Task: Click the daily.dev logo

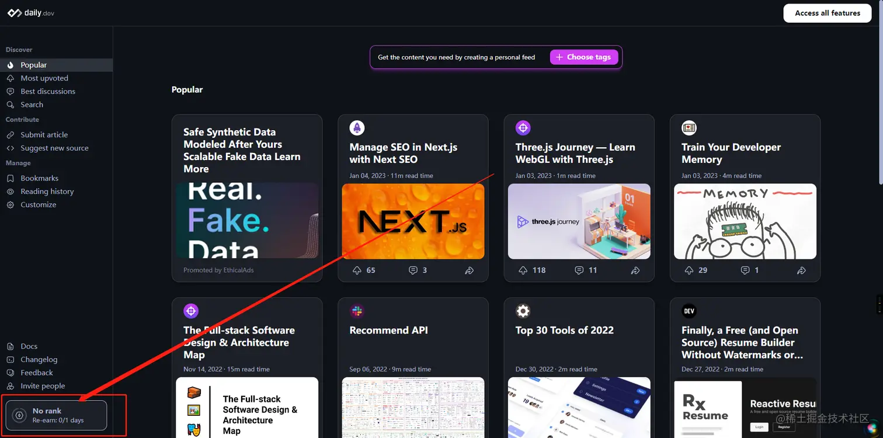Action: point(31,13)
